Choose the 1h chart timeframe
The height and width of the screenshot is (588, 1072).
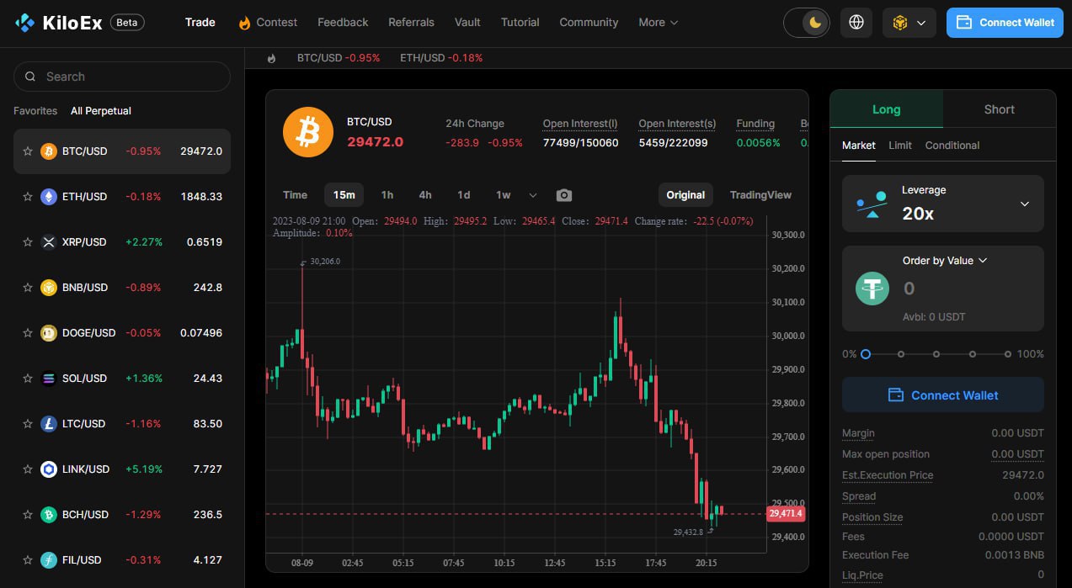click(387, 195)
